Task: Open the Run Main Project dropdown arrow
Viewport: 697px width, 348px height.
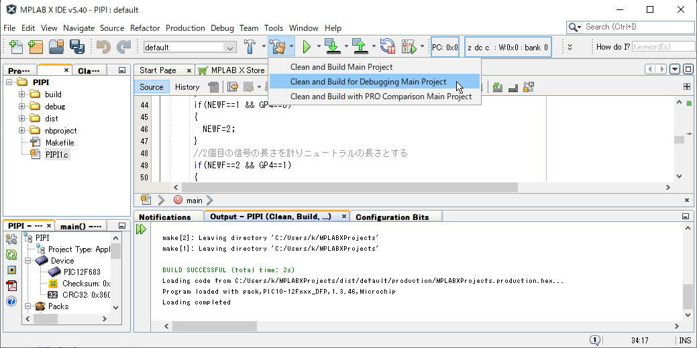Action: (x=319, y=47)
